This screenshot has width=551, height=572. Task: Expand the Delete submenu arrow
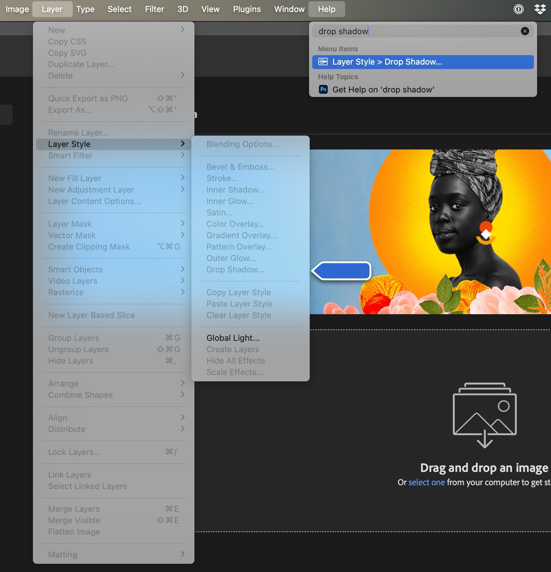coord(183,75)
